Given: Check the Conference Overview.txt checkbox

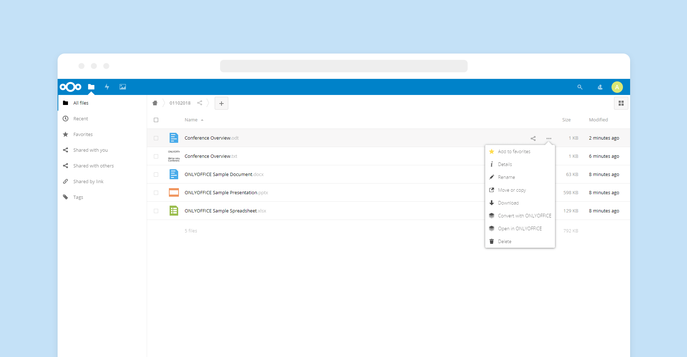Looking at the screenshot, I should pyautogui.click(x=156, y=156).
